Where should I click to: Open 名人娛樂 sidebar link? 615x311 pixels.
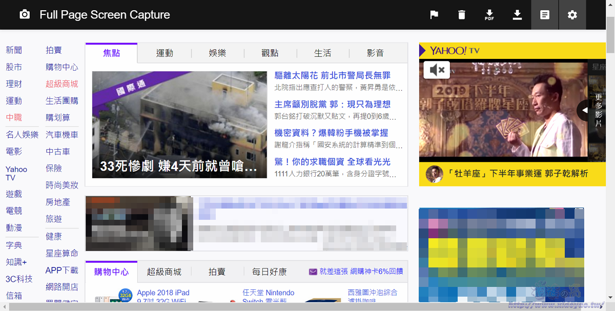coord(22,135)
